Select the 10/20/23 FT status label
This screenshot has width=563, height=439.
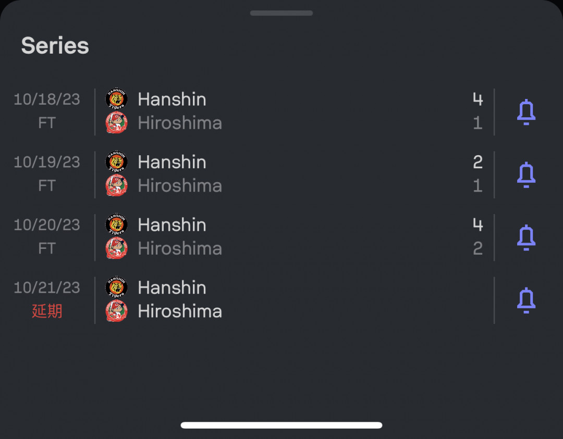coord(47,248)
